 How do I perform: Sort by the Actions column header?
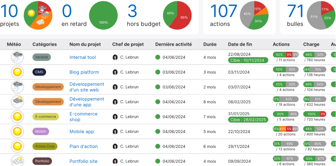coord(281,44)
